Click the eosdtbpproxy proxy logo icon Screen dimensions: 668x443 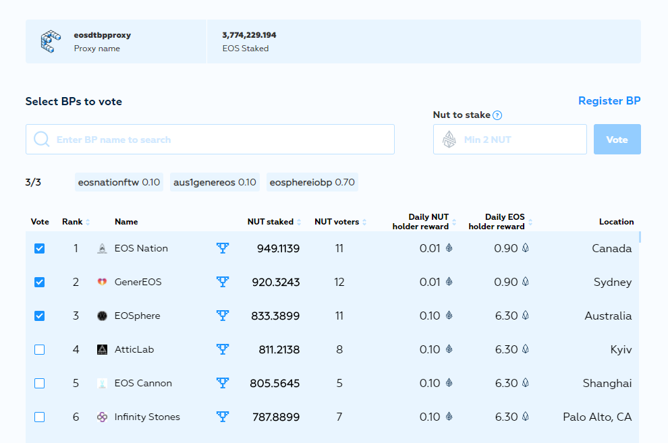(x=51, y=41)
